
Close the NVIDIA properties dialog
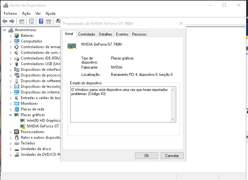tap(181, 24)
